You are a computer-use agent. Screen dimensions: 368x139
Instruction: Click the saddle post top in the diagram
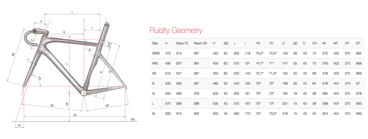tap(107, 24)
